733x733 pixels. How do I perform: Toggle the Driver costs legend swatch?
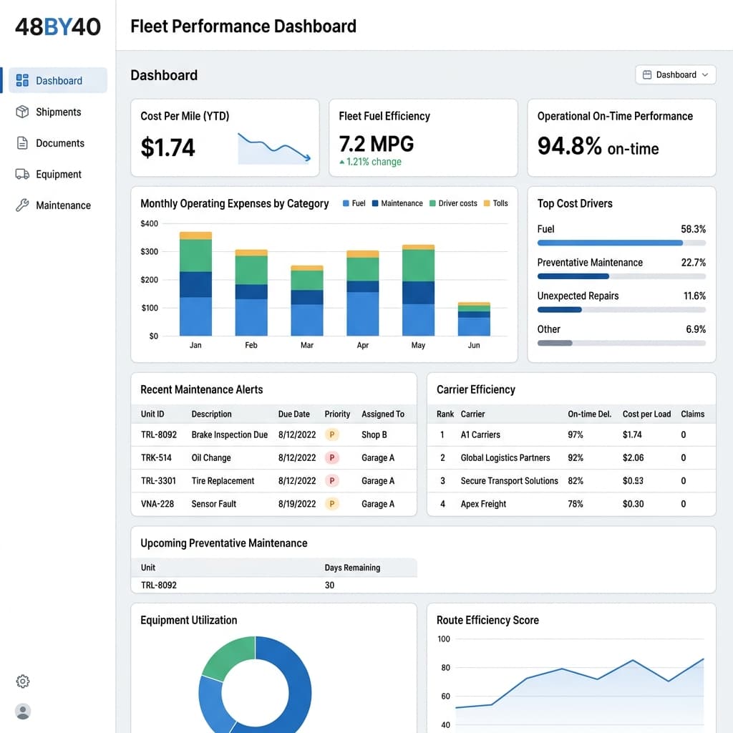click(x=432, y=203)
